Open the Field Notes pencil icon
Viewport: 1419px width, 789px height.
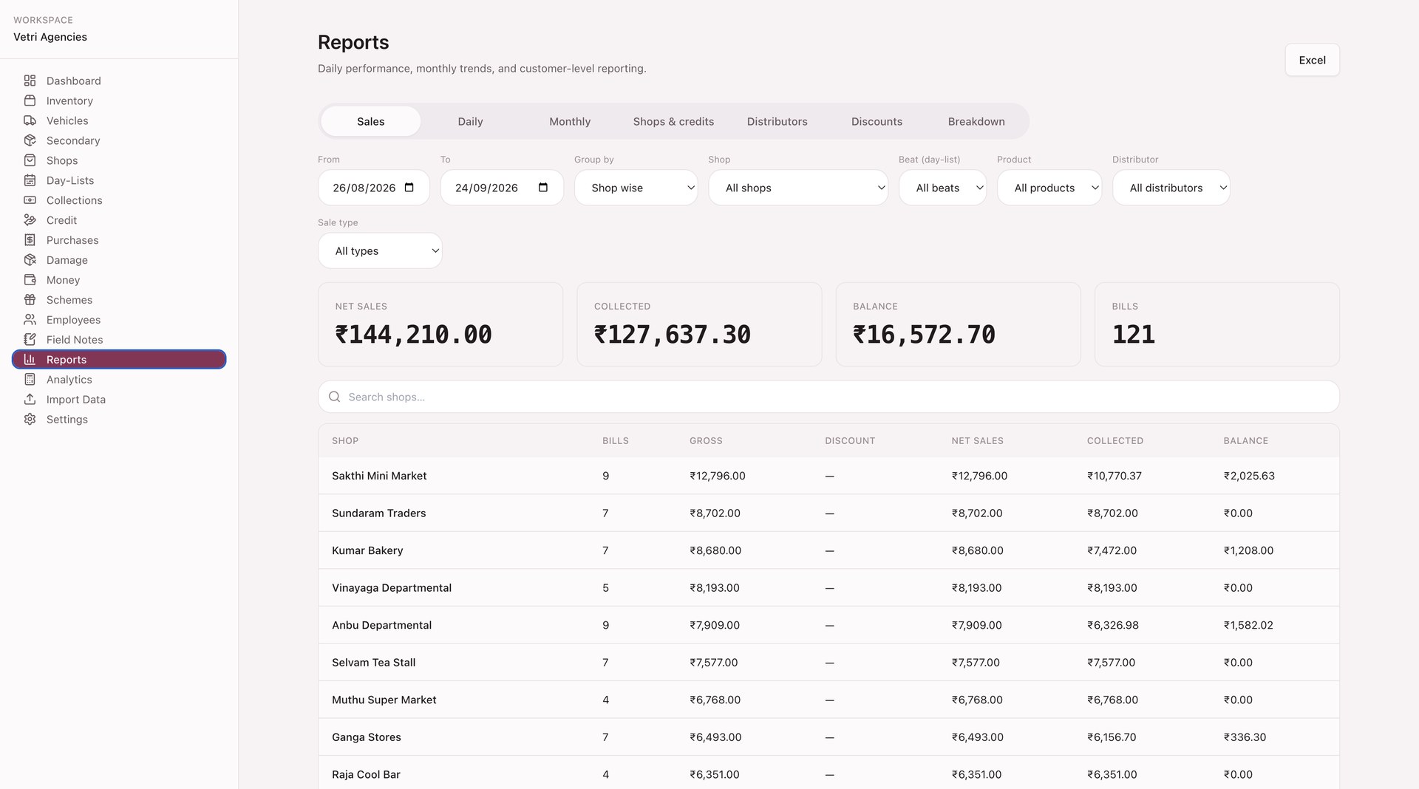(x=30, y=340)
